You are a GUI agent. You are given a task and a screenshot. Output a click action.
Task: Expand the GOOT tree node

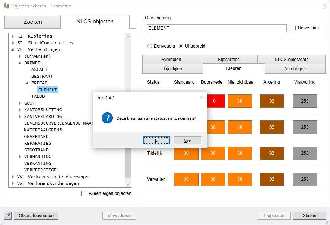point(20,103)
